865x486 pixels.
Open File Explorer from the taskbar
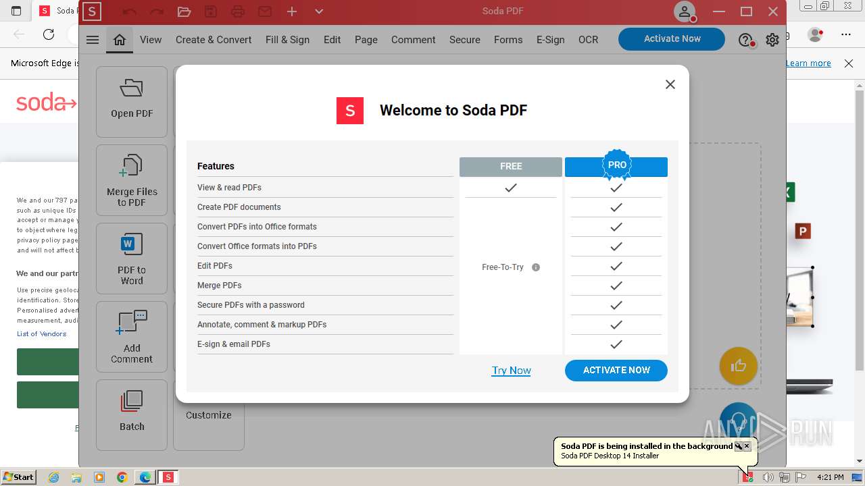[x=76, y=477]
